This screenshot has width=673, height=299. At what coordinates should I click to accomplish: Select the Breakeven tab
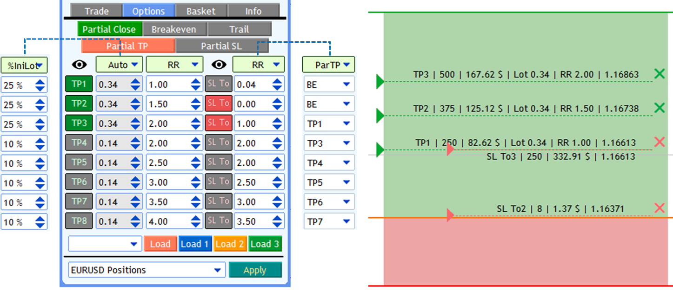(174, 29)
